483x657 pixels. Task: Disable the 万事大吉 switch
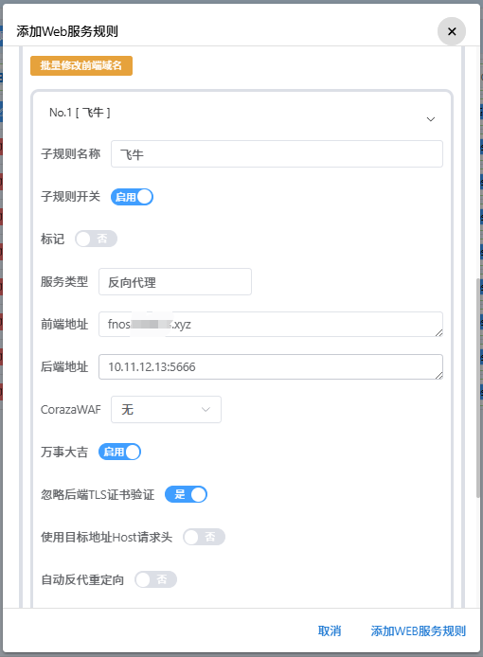pos(120,453)
